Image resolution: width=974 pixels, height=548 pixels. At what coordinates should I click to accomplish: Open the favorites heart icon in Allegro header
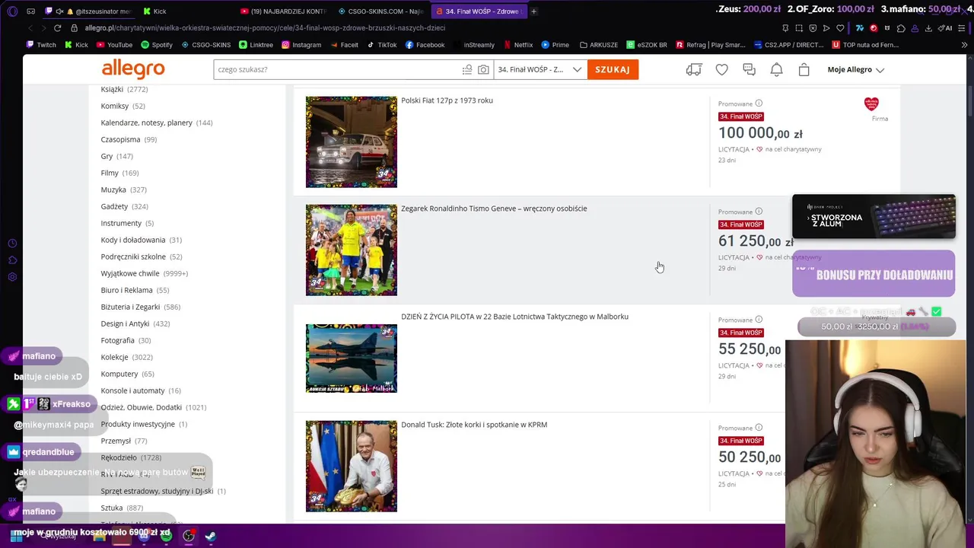coord(721,70)
